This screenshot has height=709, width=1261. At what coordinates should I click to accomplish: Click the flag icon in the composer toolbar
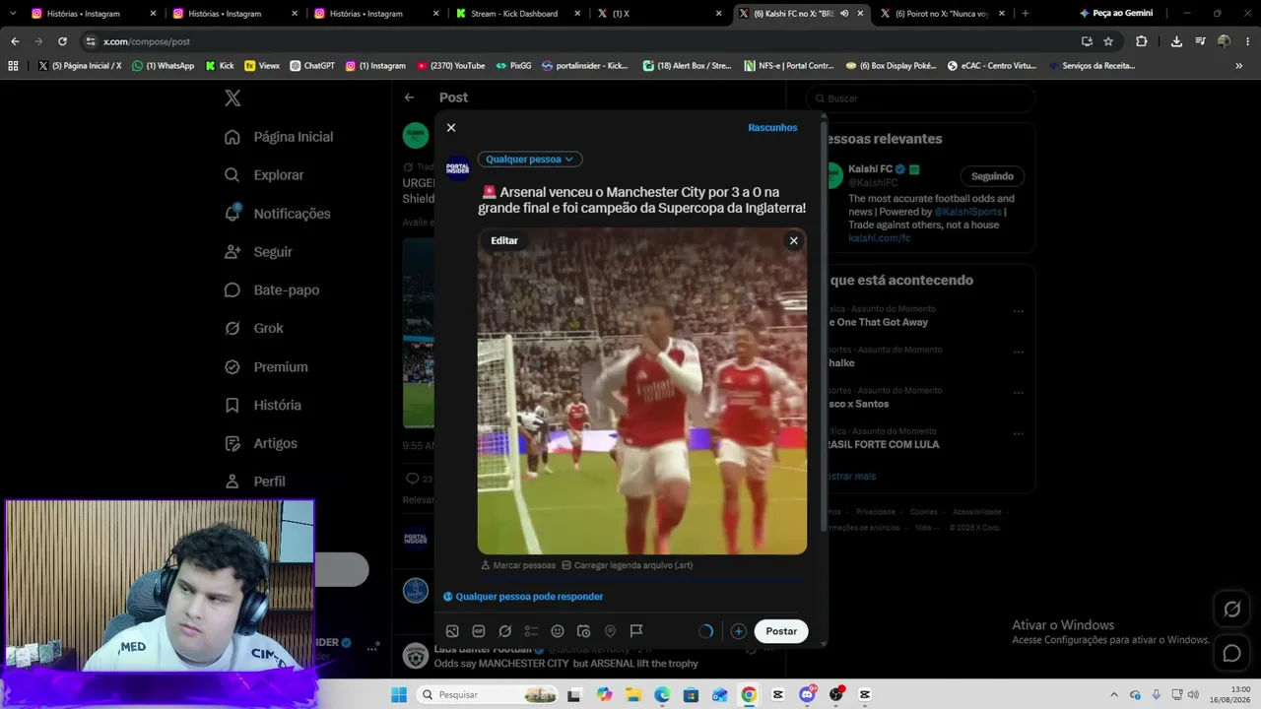click(x=636, y=631)
